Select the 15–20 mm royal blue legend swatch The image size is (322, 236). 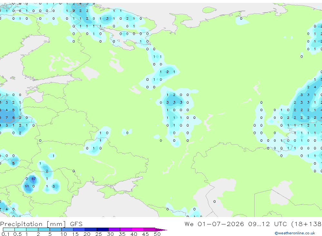(79, 230)
